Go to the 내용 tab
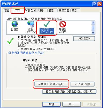 [x=42, y=10]
